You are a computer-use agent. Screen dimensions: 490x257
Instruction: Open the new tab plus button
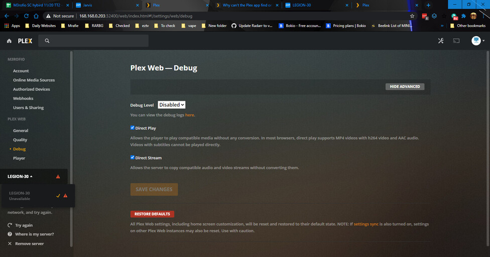(428, 6)
